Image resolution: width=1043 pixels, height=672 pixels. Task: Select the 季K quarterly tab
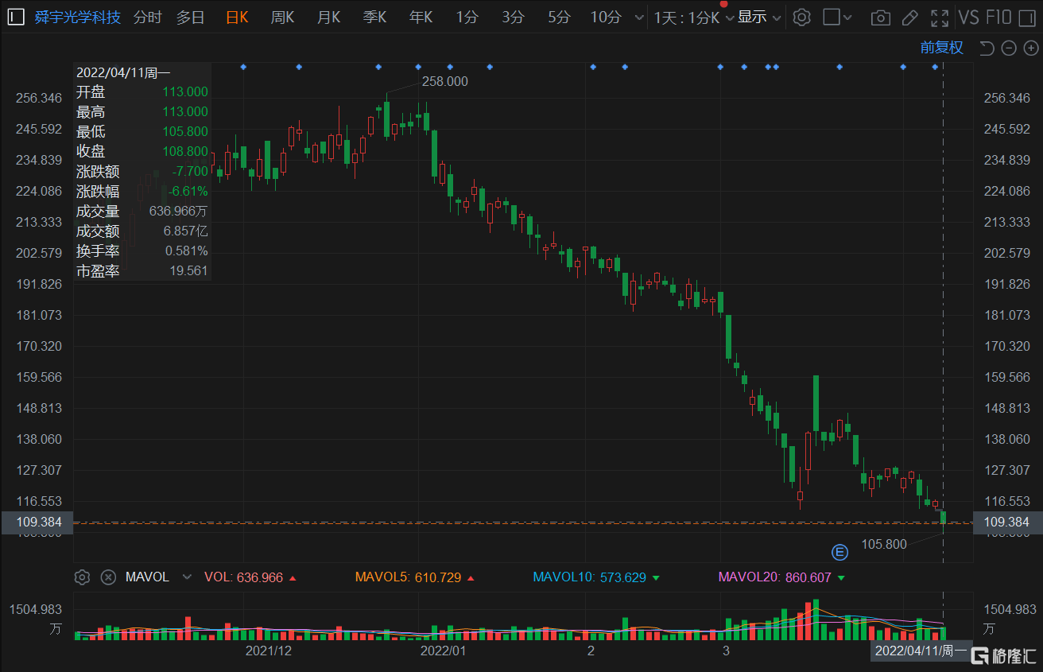(x=375, y=17)
